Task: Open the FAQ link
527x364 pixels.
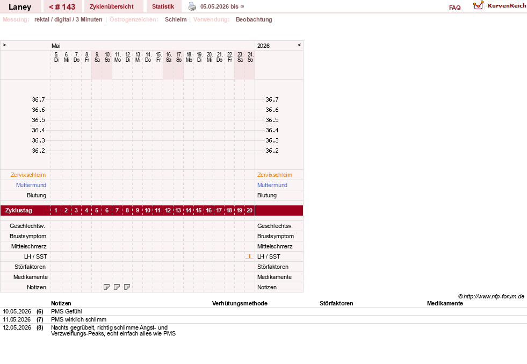Action: click(454, 8)
